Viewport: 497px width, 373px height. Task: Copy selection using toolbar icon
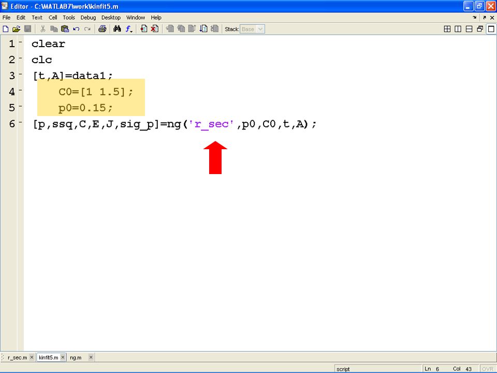coord(54,29)
